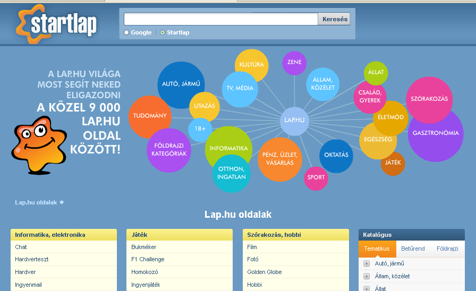The height and width of the screenshot is (291, 476).
Task: Click the Pénz, üzlet, vásárlás bubble
Action: (x=279, y=159)
